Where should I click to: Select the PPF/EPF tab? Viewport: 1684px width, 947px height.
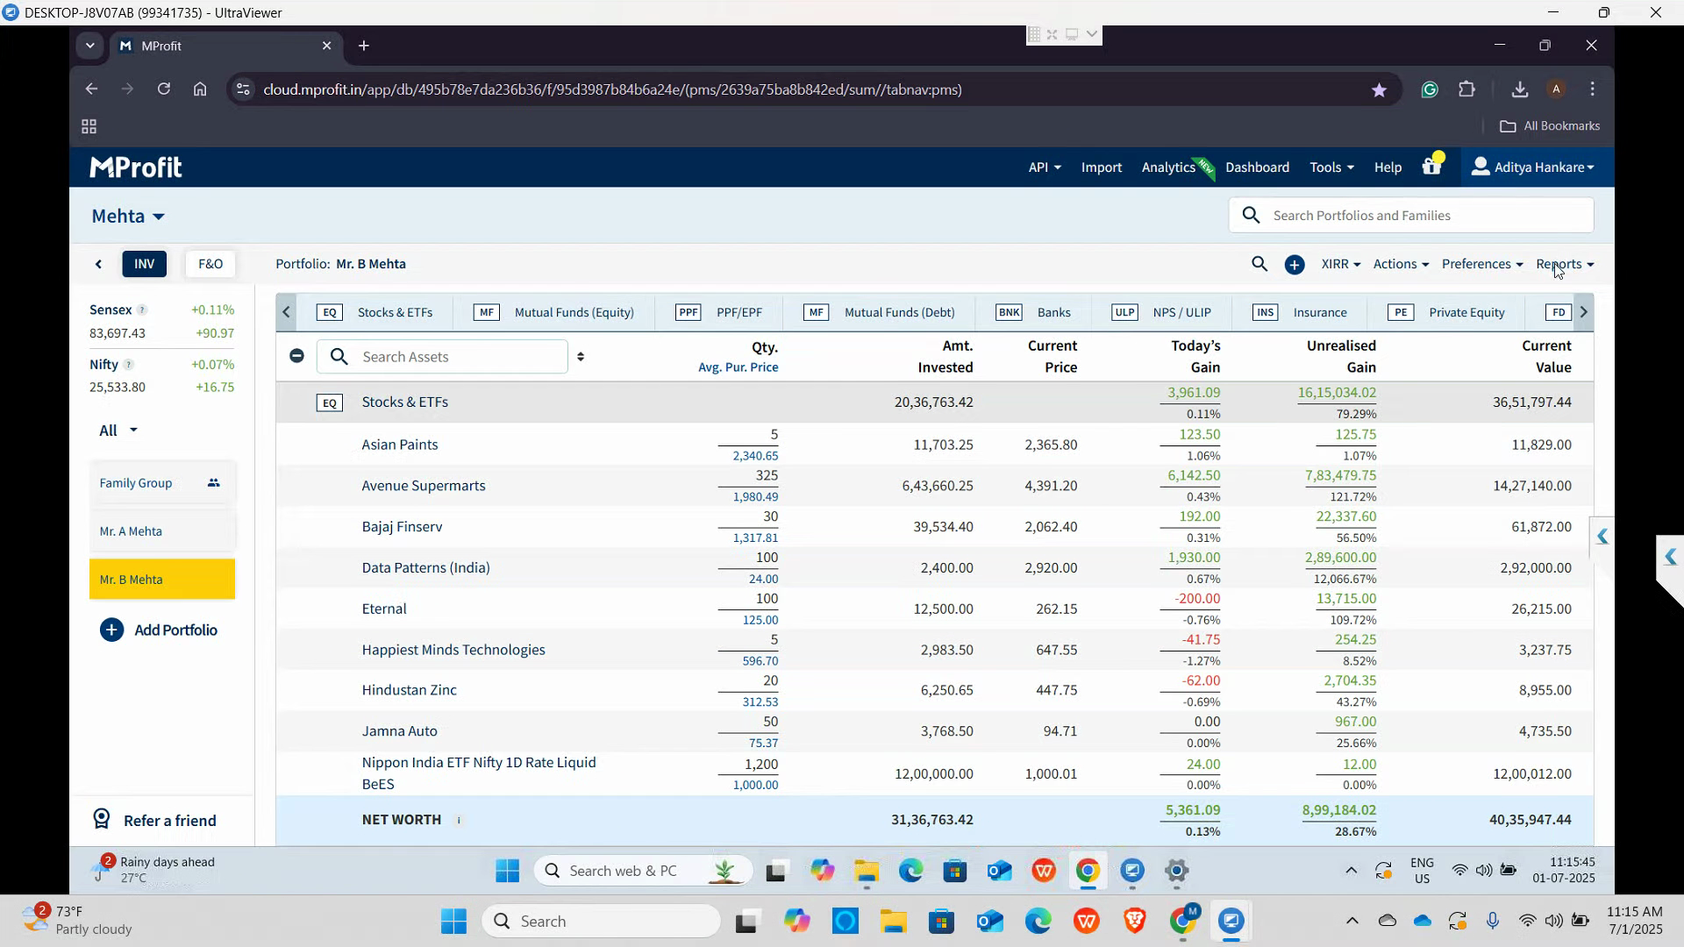718,312
